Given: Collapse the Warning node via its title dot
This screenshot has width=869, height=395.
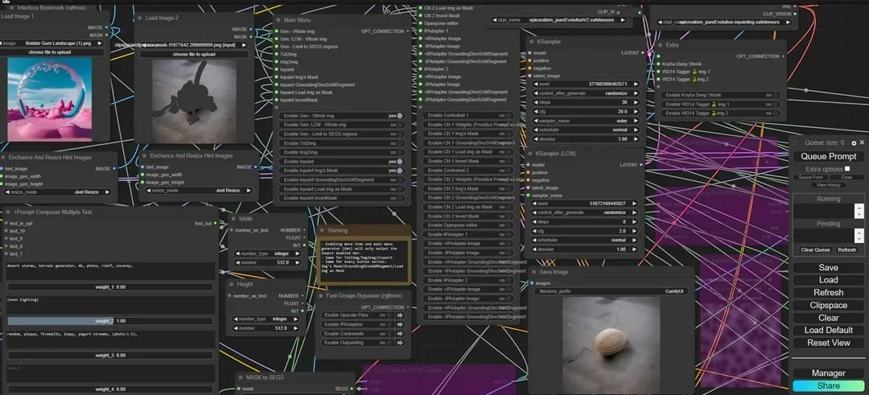Looking at the screenshot, I should 321,230.
